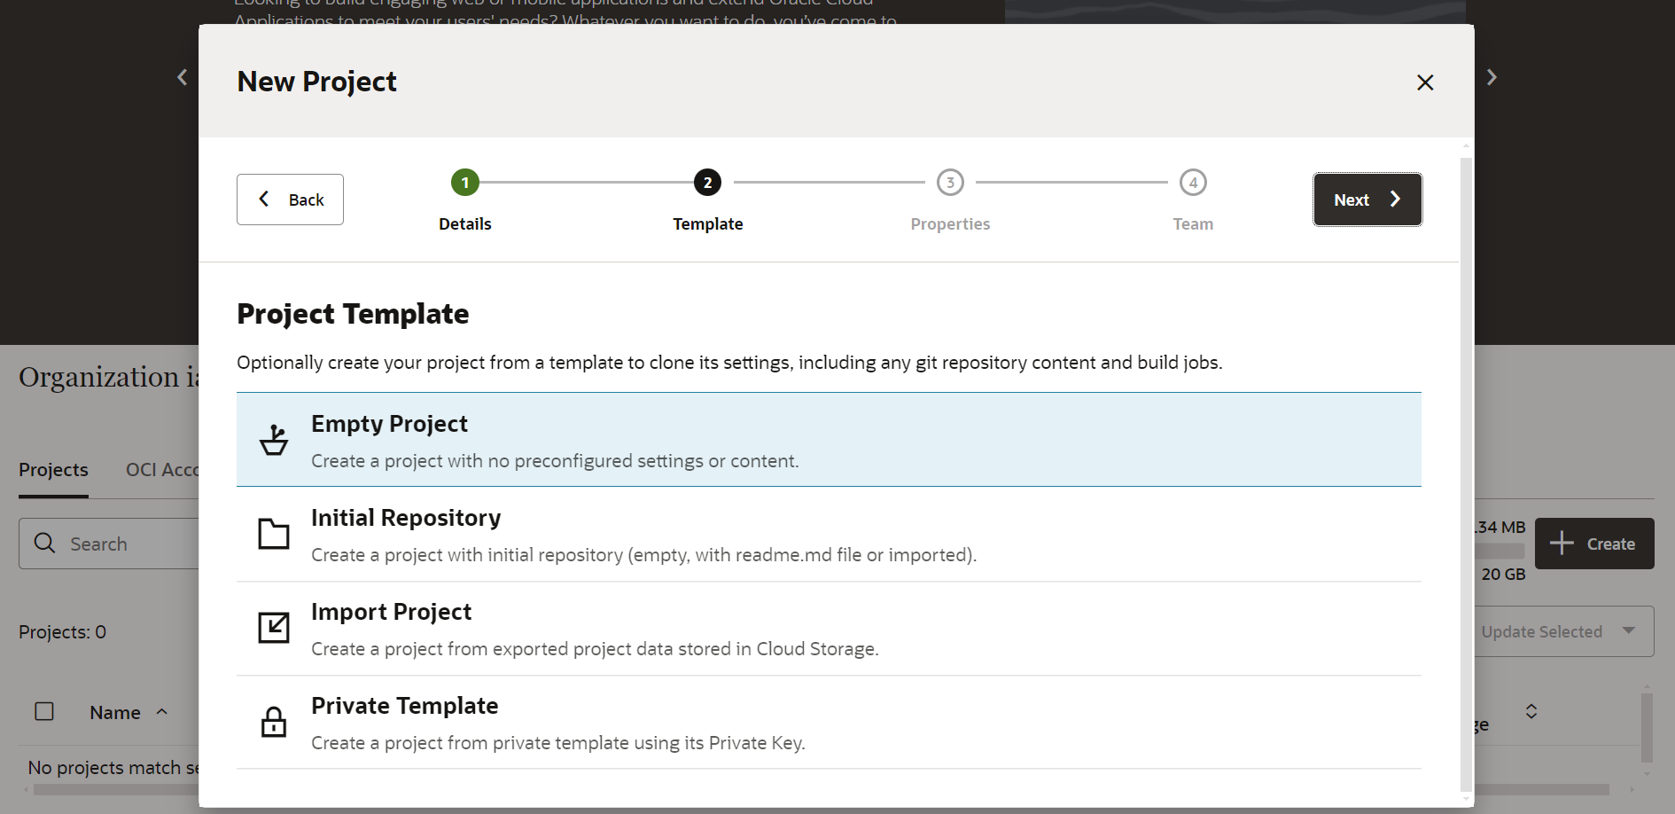Screen dimensions: 1675x814
Task: Click Private Template description about Private Key
Action: (x=558, y=743)
